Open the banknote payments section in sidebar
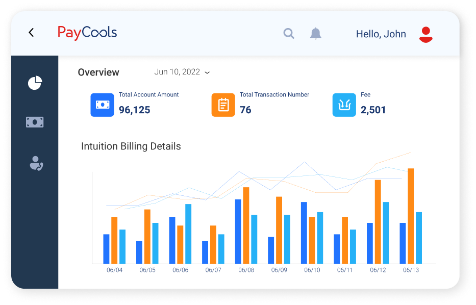This screenshot has height=305, width=476. pos(35,122)
